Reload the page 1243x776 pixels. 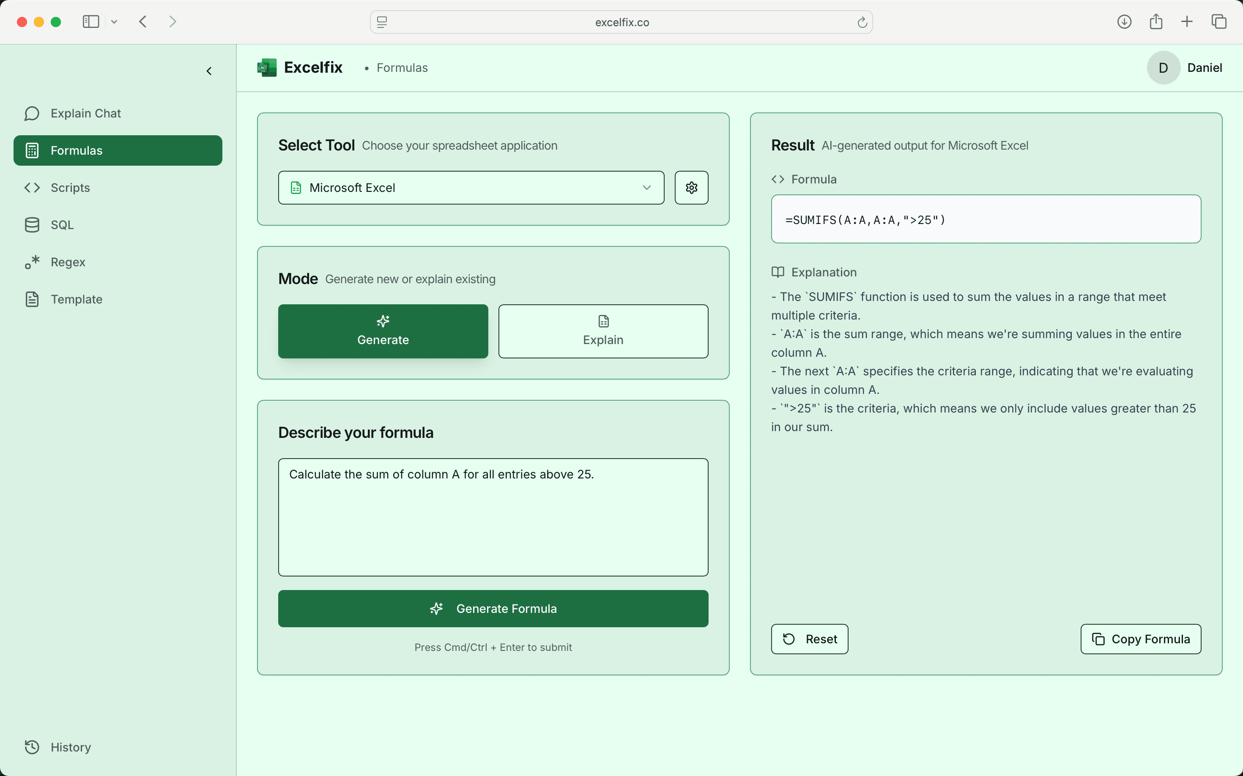point(862,22)
